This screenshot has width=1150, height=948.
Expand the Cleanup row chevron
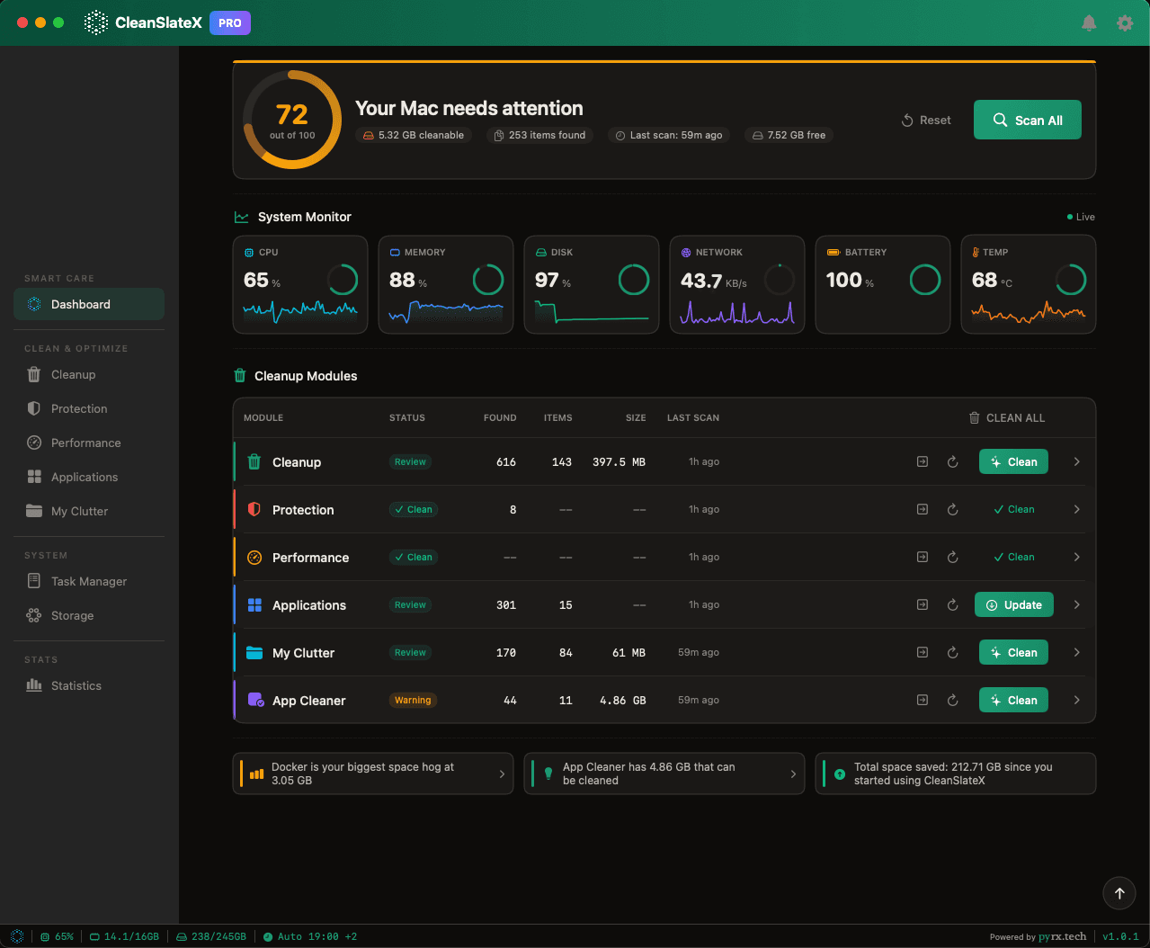[1076, 461]
